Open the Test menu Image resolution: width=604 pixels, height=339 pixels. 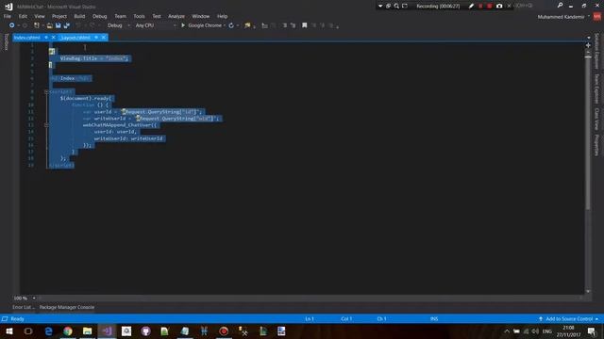pos(157,16)
